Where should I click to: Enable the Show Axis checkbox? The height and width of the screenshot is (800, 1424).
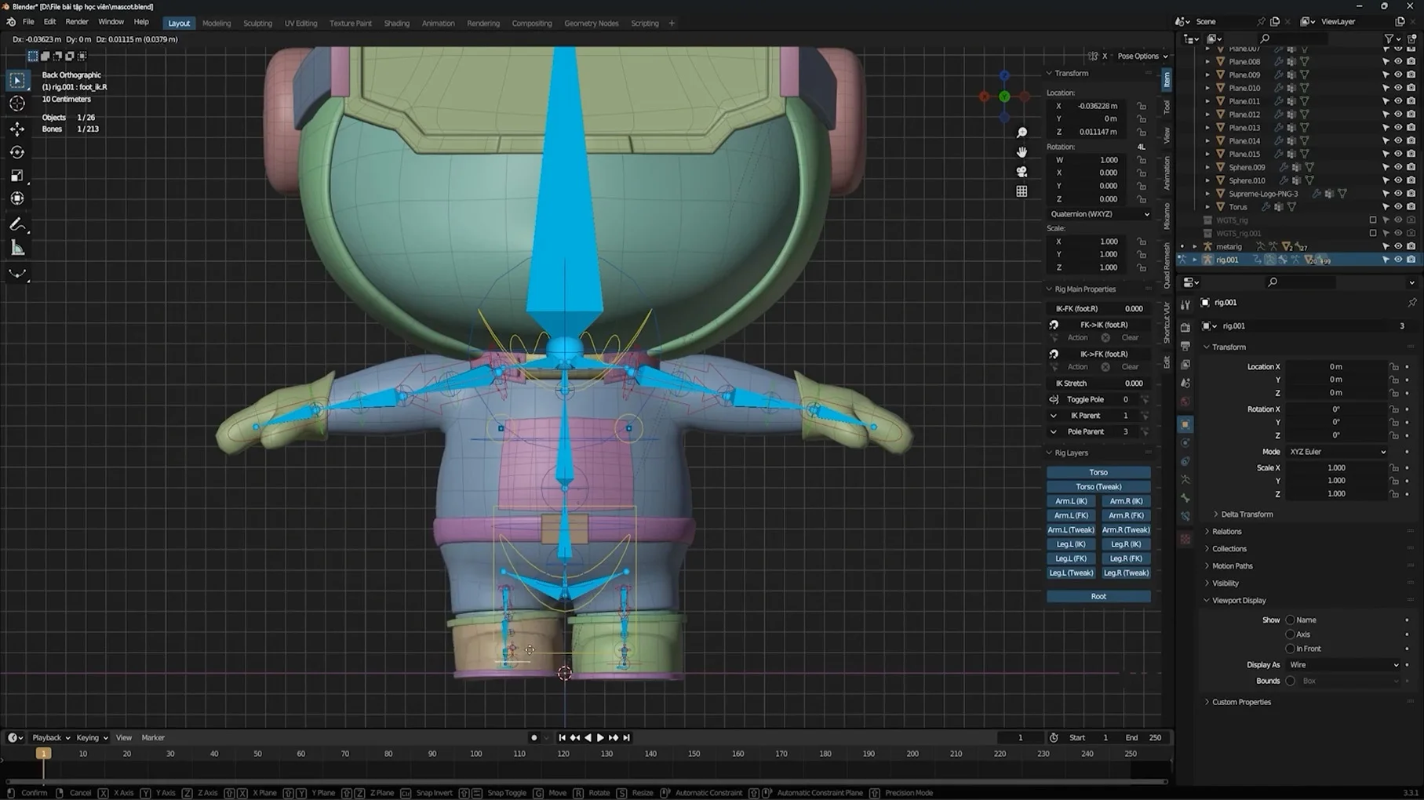1290,634
